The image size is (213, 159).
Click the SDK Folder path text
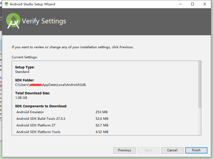(51, 85)
